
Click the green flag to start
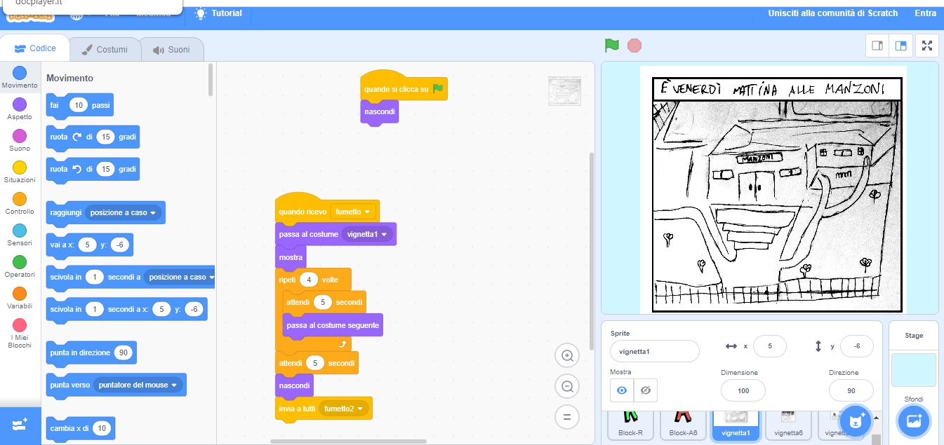click(611, 45)
